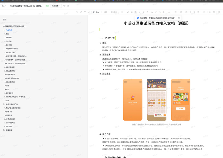
Task: Jump to outline item 4.能力介绍
Action: coord(8,45)
